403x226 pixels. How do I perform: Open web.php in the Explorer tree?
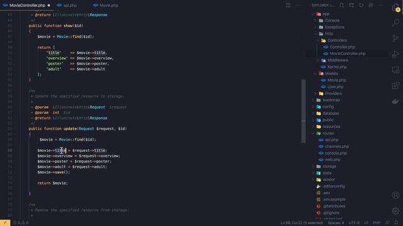click(332, 159)
